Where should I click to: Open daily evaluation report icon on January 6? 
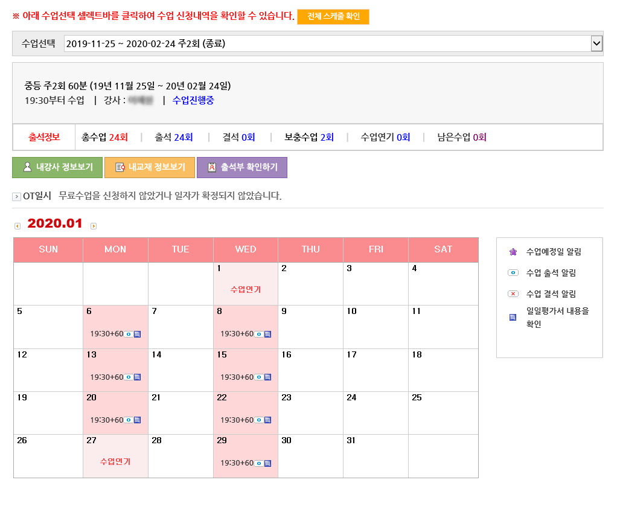coord(137,334)
